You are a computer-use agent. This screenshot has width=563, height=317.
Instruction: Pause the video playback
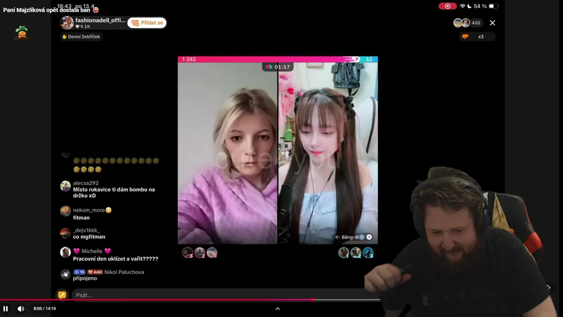[x=6, y=309]
